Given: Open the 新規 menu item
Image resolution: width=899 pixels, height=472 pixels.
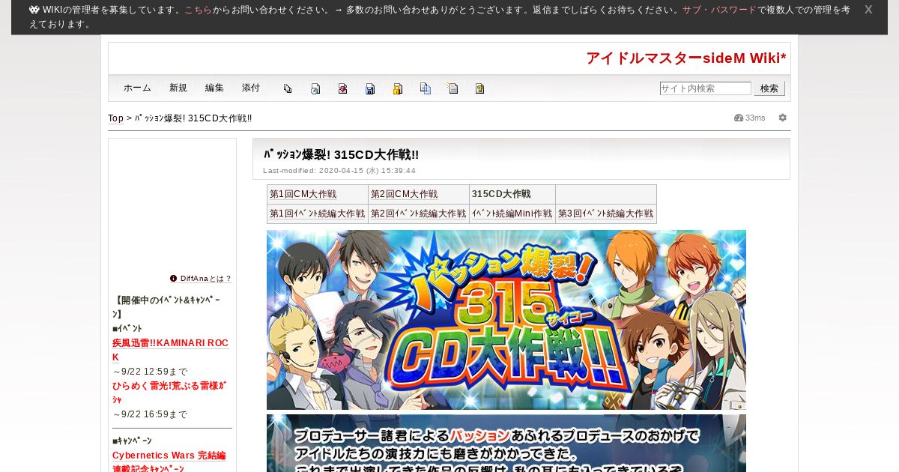Looking at the screenshot, I should pos(178,88).
